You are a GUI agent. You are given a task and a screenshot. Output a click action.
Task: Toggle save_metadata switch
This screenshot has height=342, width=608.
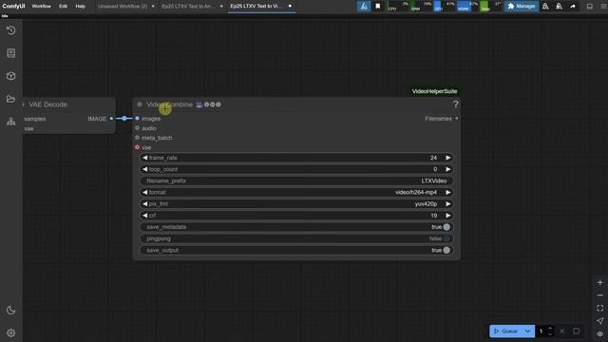pos(446,227)
